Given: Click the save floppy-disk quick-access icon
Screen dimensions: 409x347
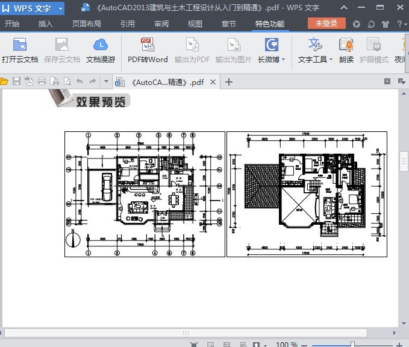Looking at the screenshot, I should tap(16, 81).
